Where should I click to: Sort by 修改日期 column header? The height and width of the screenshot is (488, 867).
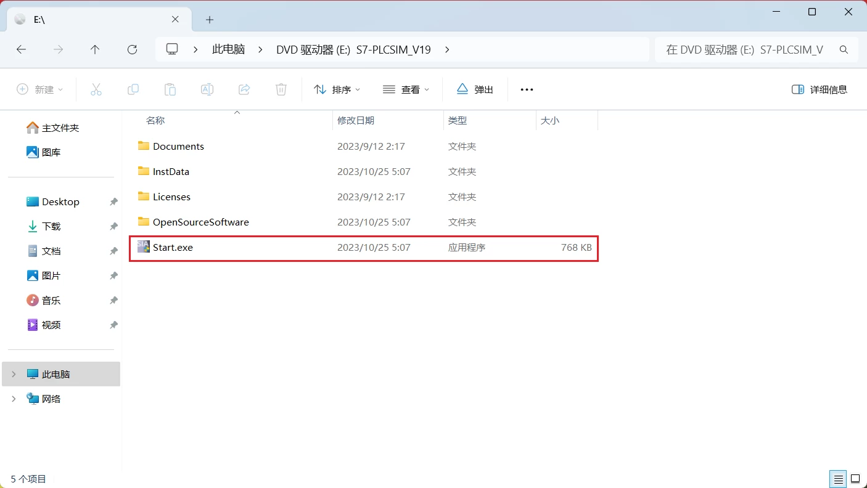click(x=356, y=121)
